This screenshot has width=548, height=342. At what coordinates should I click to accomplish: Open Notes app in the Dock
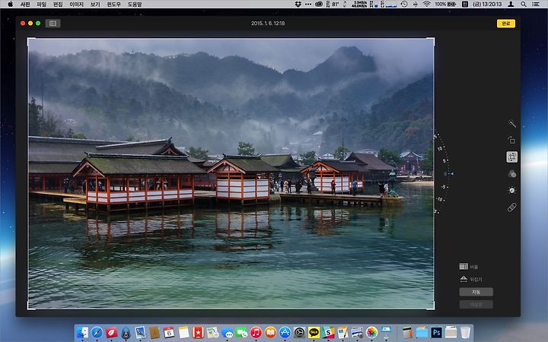click(x=183, y=333)
